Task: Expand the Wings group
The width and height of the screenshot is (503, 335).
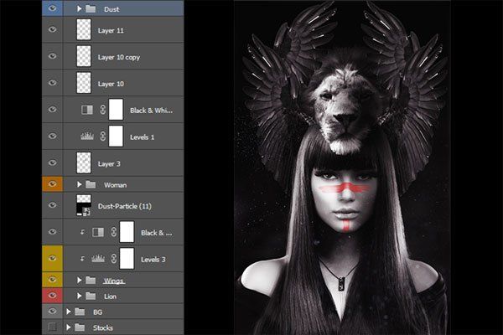Action: coord(80,281)
